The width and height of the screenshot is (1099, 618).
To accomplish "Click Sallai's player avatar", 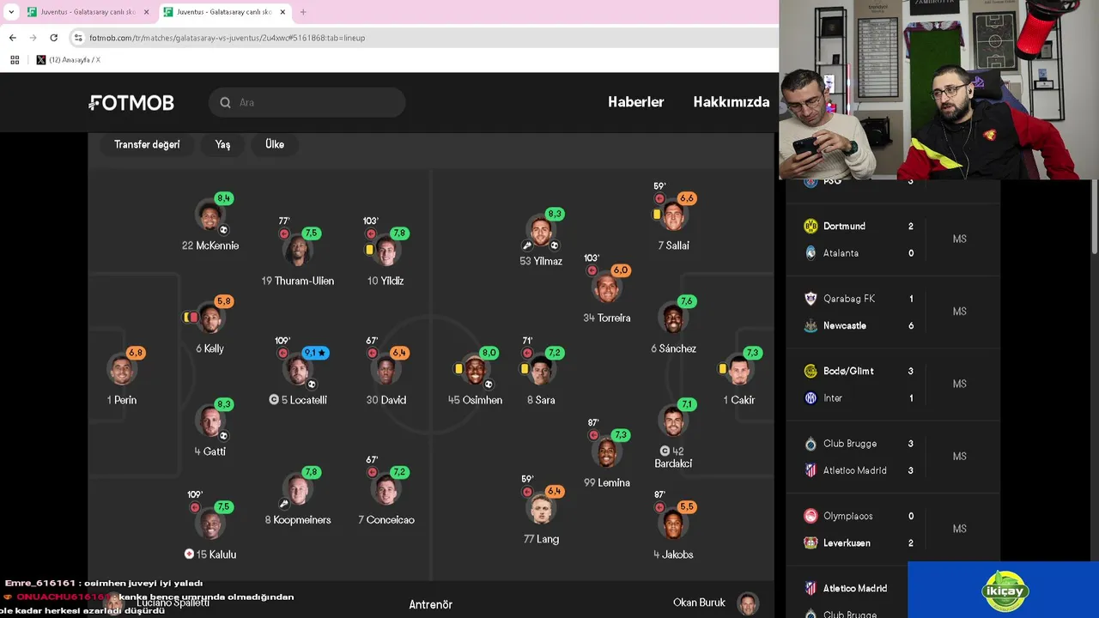I will 673,216.
